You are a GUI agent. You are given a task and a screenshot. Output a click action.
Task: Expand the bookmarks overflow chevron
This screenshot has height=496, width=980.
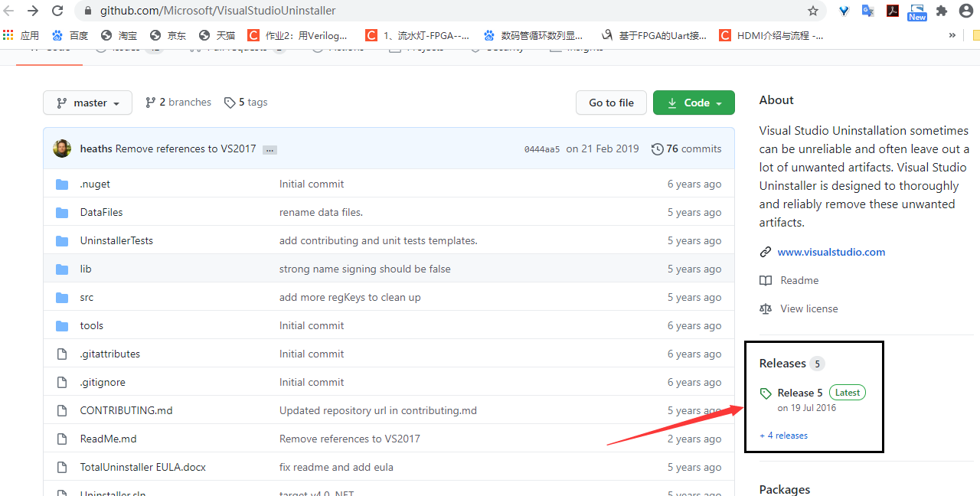click(952, 35)
